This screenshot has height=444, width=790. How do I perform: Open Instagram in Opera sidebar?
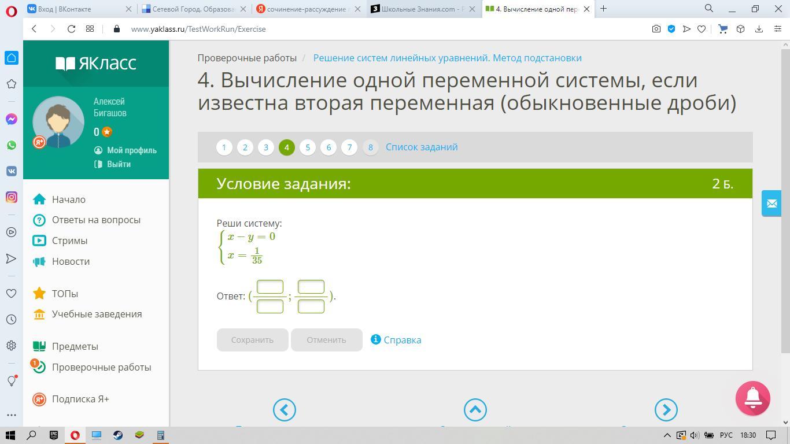point(11,197)
